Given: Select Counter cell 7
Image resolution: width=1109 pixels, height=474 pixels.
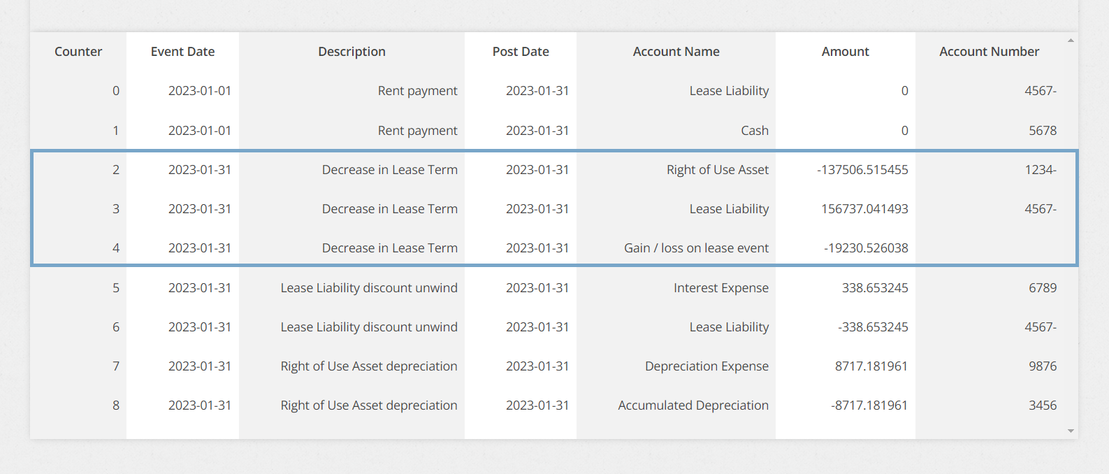Looking at the screenshot, I should (116, 366).
